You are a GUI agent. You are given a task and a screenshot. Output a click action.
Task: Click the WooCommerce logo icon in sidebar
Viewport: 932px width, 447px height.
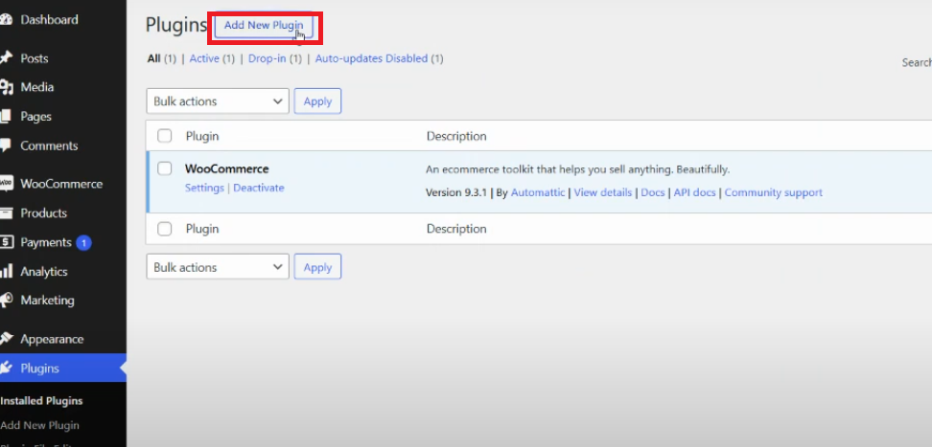click(6, 184)
